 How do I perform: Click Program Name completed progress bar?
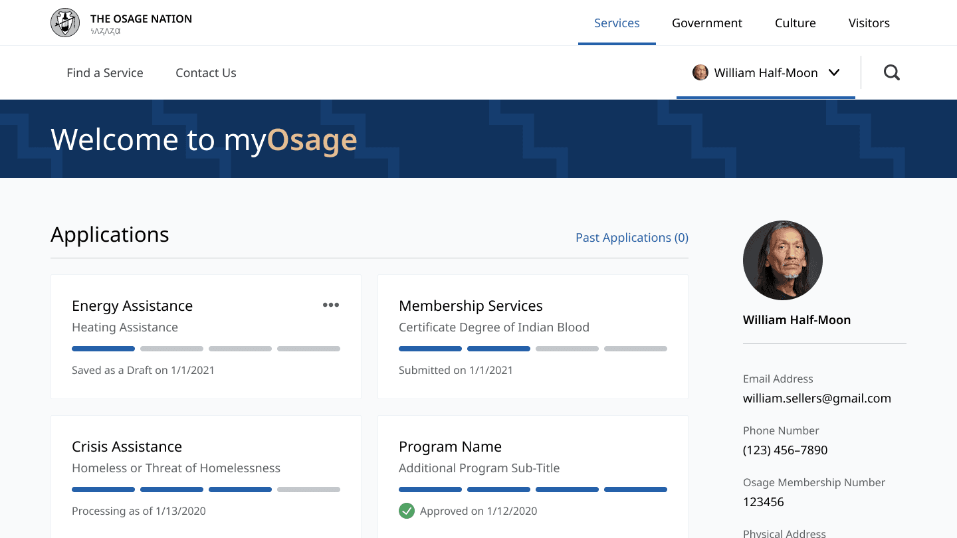click(x=533, y=490)
